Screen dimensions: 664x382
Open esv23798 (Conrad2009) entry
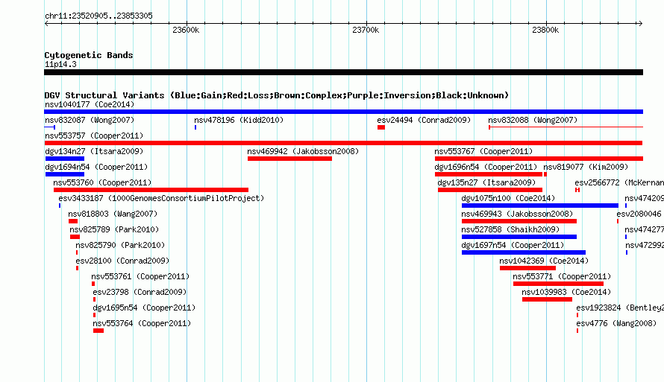(x=140, y=292)
